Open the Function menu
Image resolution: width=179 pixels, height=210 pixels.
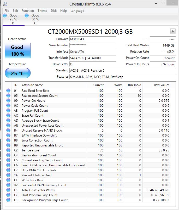coord(28,11)
